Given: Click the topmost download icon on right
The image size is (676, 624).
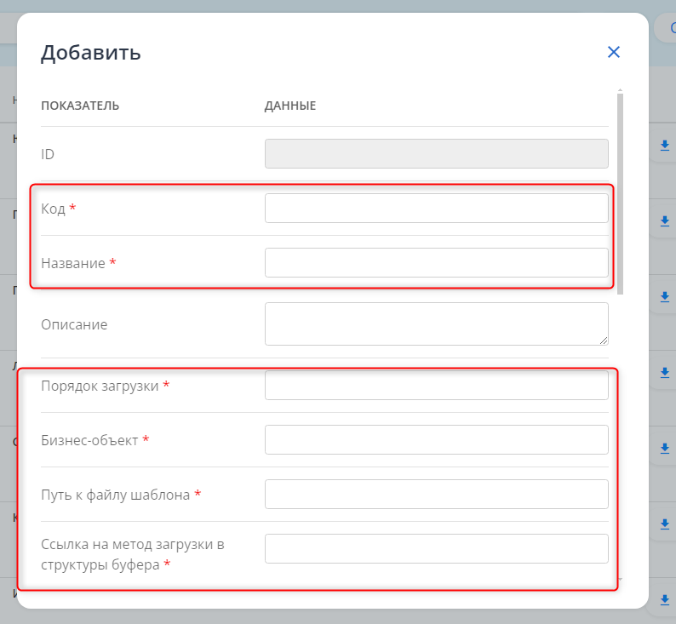Looking at the screenshot, I should coord(665,146).
